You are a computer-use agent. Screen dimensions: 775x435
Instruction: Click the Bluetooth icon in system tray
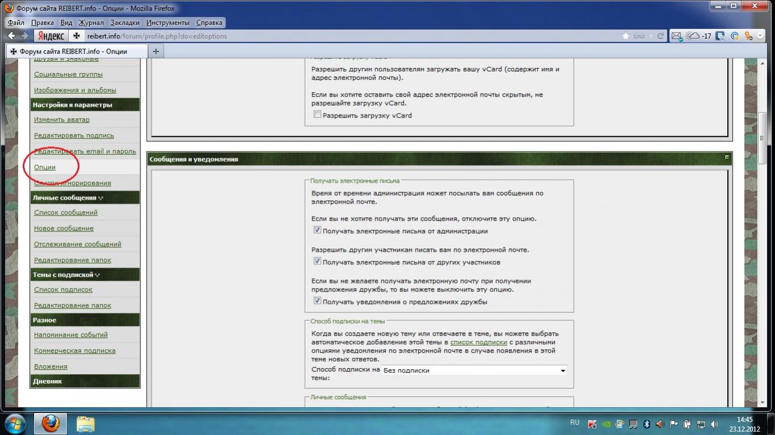(x=646, y=424)
